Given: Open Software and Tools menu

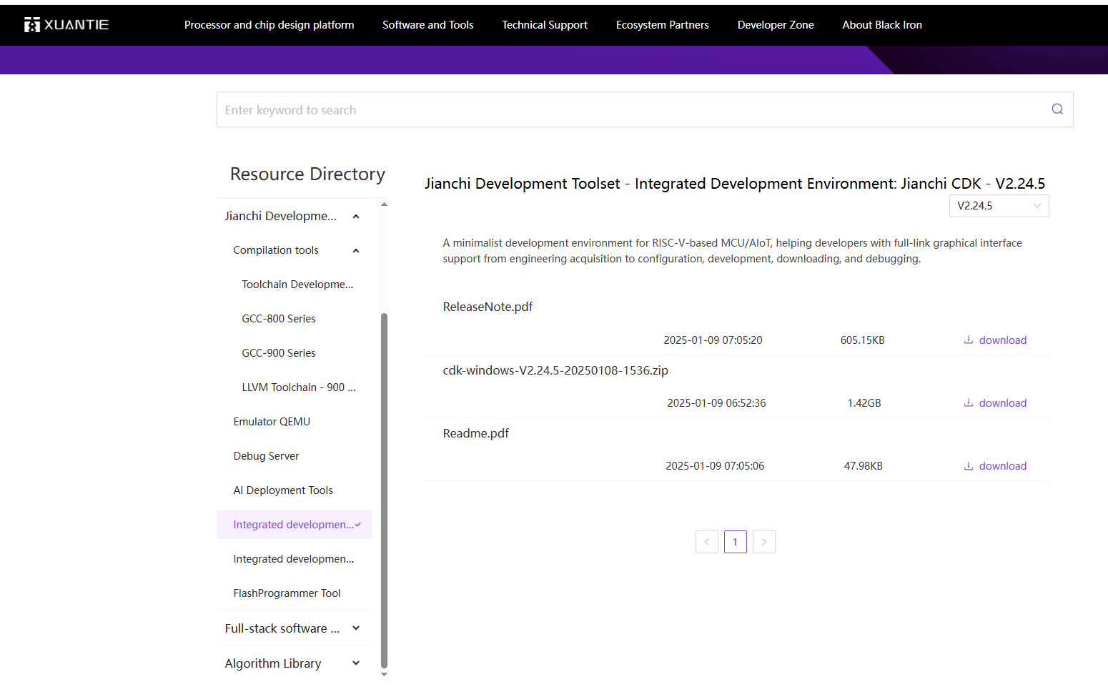Looking at the screenshot, I should (x=428, y=25).
